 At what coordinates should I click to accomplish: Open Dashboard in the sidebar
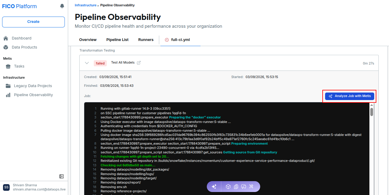tap(21, 38)
